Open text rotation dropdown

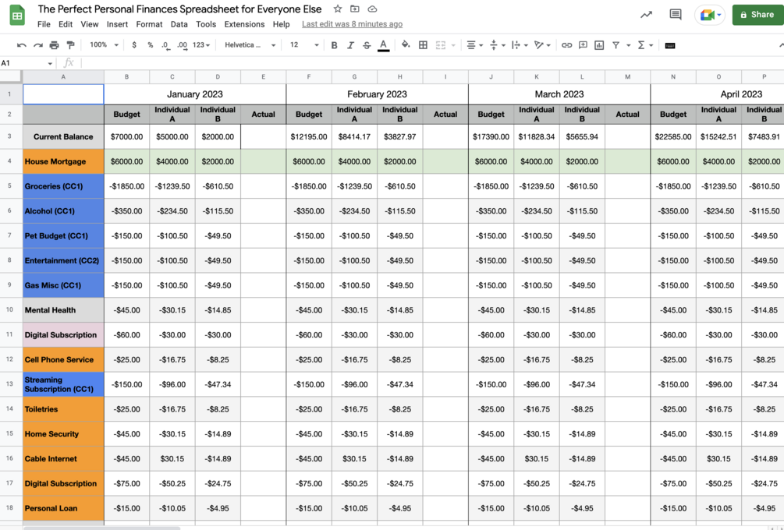[x=542, y=45]
